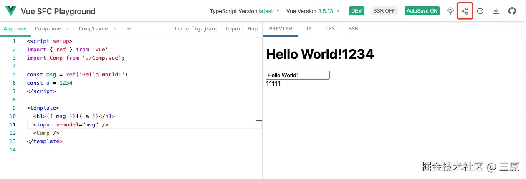Open the Comp.vue file tab
The image size is (526, 179).
pos(48,29)
